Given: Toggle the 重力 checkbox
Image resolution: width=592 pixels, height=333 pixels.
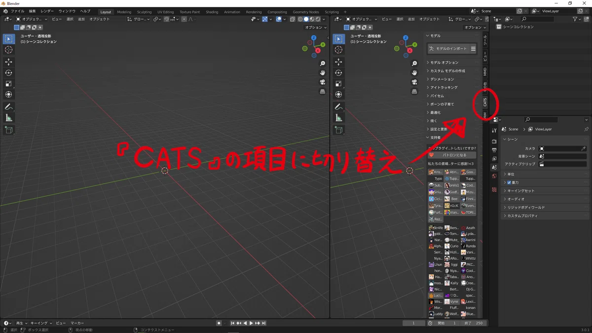Looking at the screenshot, I should click(509, 183).
